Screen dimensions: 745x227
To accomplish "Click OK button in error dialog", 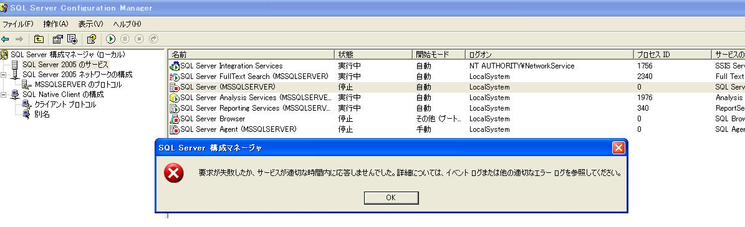I will pos(391,198).
